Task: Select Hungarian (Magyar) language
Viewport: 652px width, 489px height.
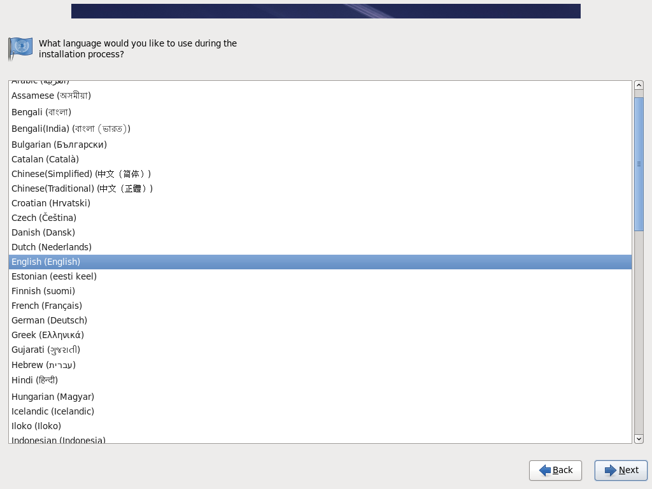Action: pyautogui.click(x=320, y=397)
